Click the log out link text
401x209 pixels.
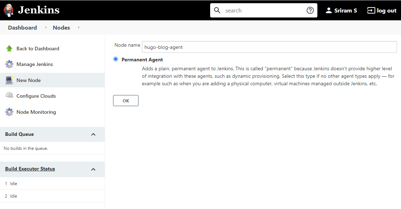pyautogui.click(x=386, y=10)
